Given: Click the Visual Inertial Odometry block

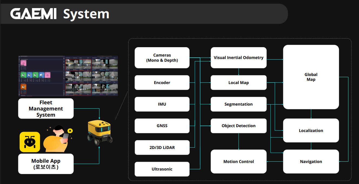Looking at the screenshot, I should pyautogui.click(x=238, y=58).
